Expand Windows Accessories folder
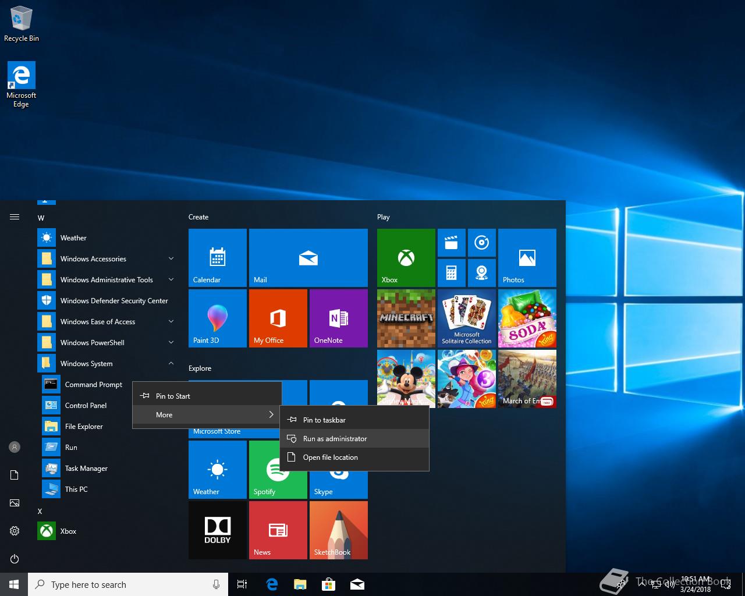The height and width of the screenshot is (596, 745). pos(107,258)
